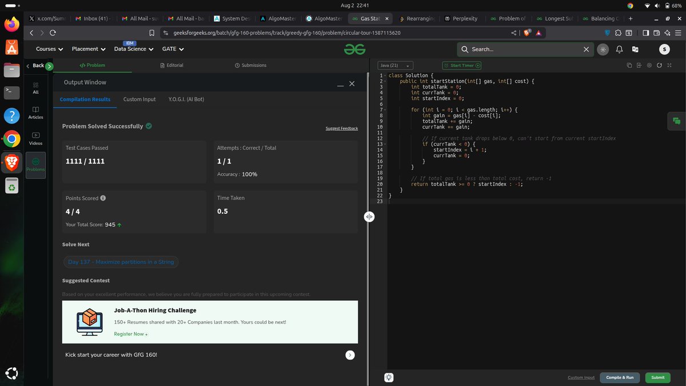Switch to the Perplexity browser tab
Screen dimensions: 686x386
click(x=464, y=19)
